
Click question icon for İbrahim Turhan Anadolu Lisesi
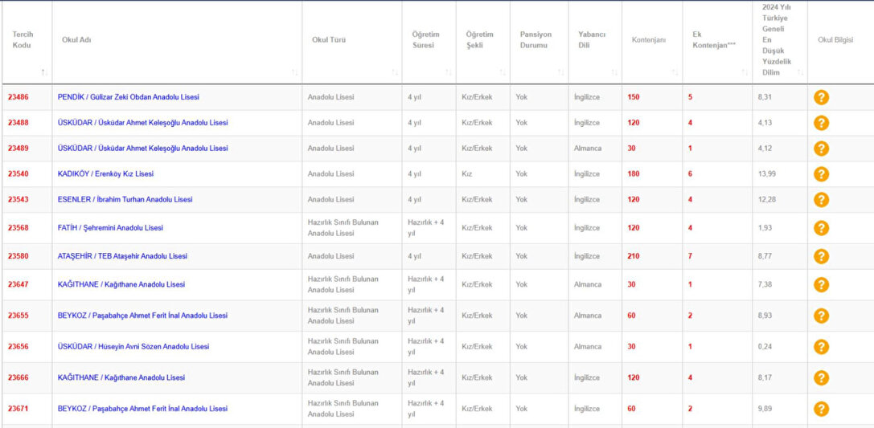[821, 200]
